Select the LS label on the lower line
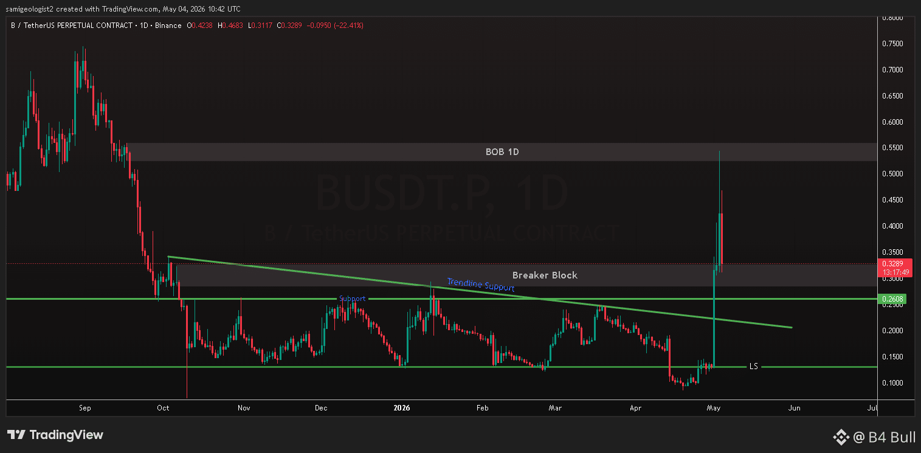Screen dimensions: 921x453 [753, 367]
